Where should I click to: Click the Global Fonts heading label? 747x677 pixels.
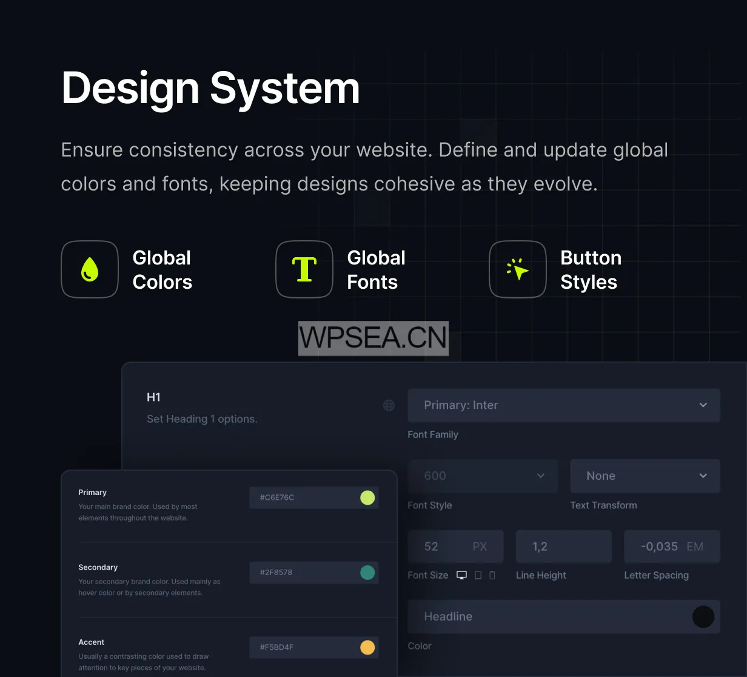tap(376, 270)
